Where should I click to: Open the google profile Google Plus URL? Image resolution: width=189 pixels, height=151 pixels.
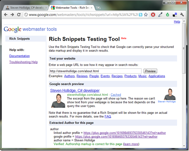116,137
